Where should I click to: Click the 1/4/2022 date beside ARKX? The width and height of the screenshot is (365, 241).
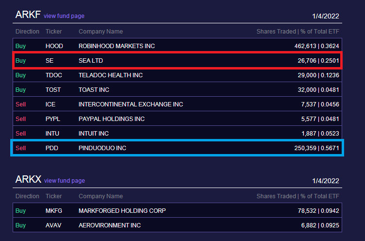coord(326,181)
